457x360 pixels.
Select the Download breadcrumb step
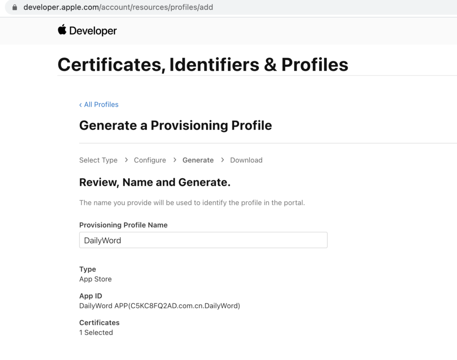tap(246, 160)
